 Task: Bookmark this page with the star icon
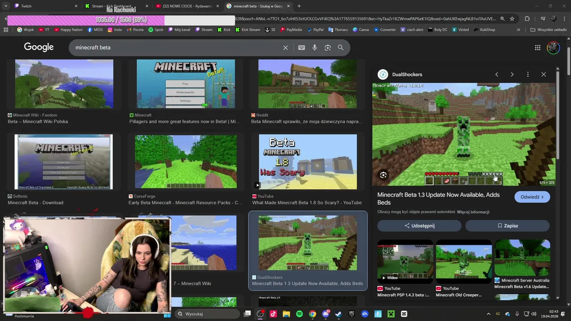click(x=512, y=19)
